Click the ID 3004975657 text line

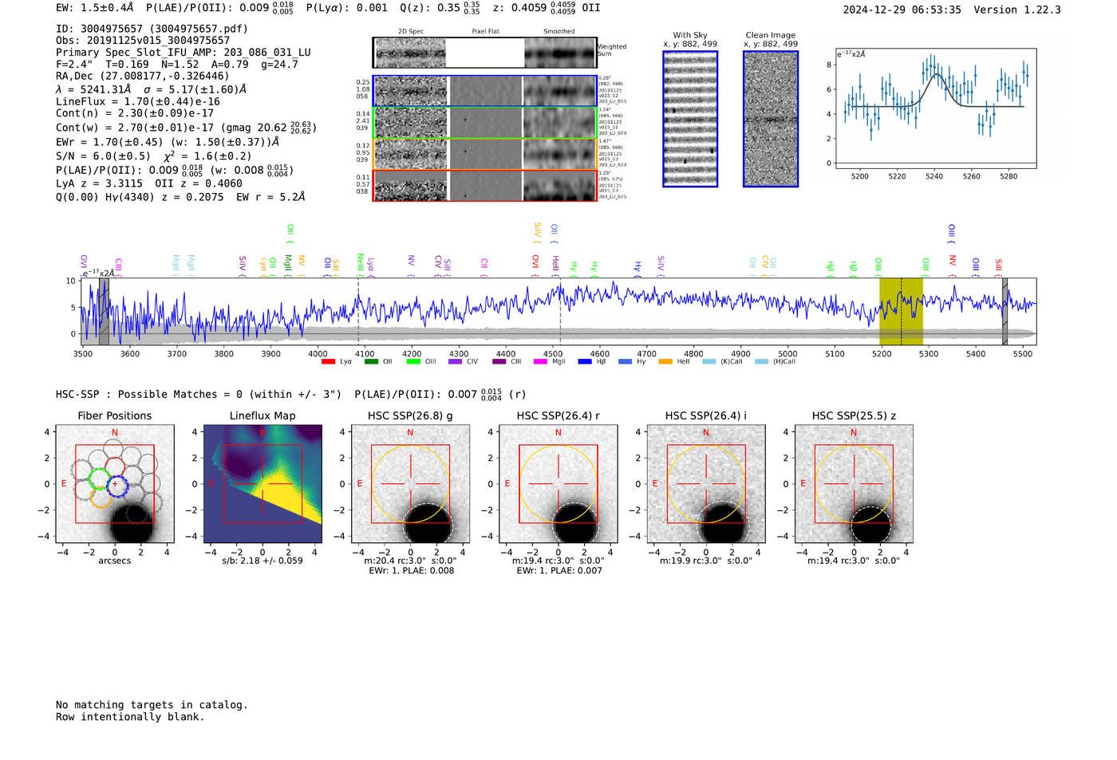pos(152,29)
